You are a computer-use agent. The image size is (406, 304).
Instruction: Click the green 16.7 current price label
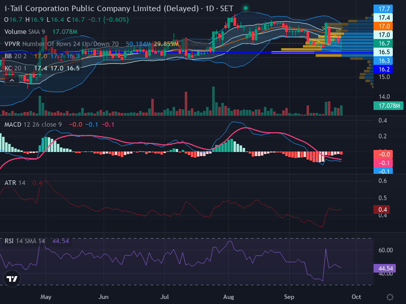(x=383, y=44)
